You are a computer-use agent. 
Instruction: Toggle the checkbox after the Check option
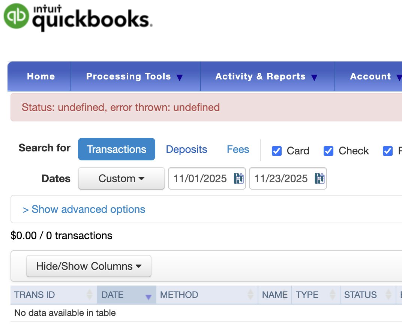[388, 151]
